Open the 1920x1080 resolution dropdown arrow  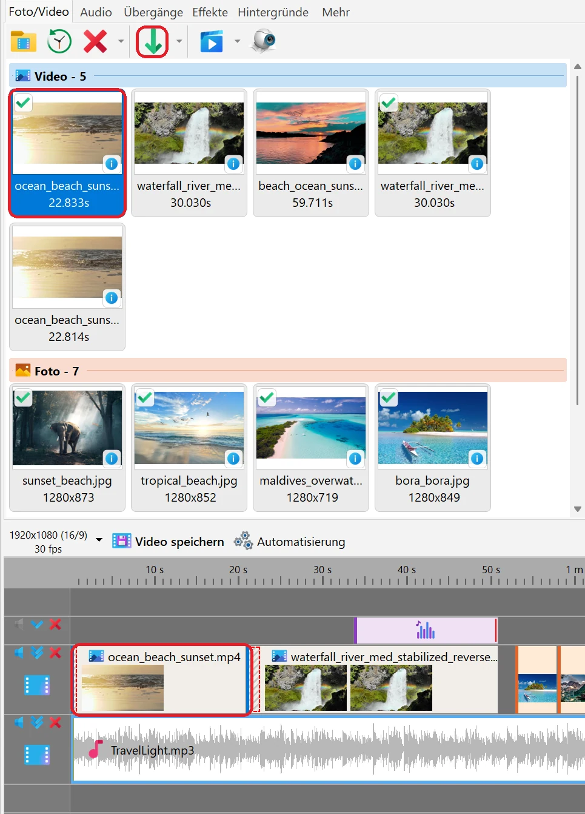click(x=99, y=540)
